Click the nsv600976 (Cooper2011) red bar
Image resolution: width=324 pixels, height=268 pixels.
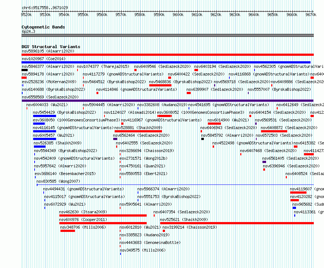point(103,223)
